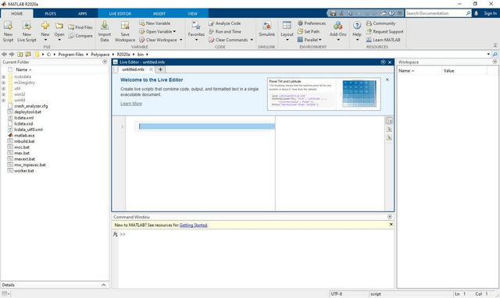The image size is (500, 298).
Task: Click Request Support
Action: 385,31
